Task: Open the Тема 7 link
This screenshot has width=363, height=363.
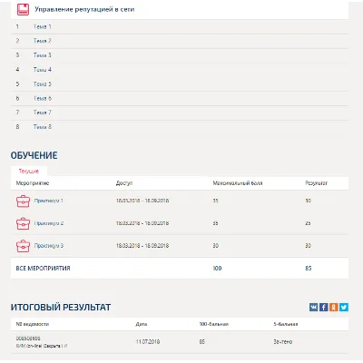Action: tap(43, 113)
